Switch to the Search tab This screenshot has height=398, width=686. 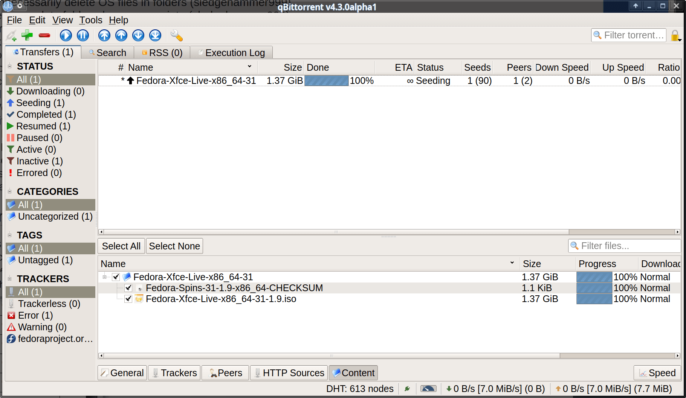click(x=108, y=53)
